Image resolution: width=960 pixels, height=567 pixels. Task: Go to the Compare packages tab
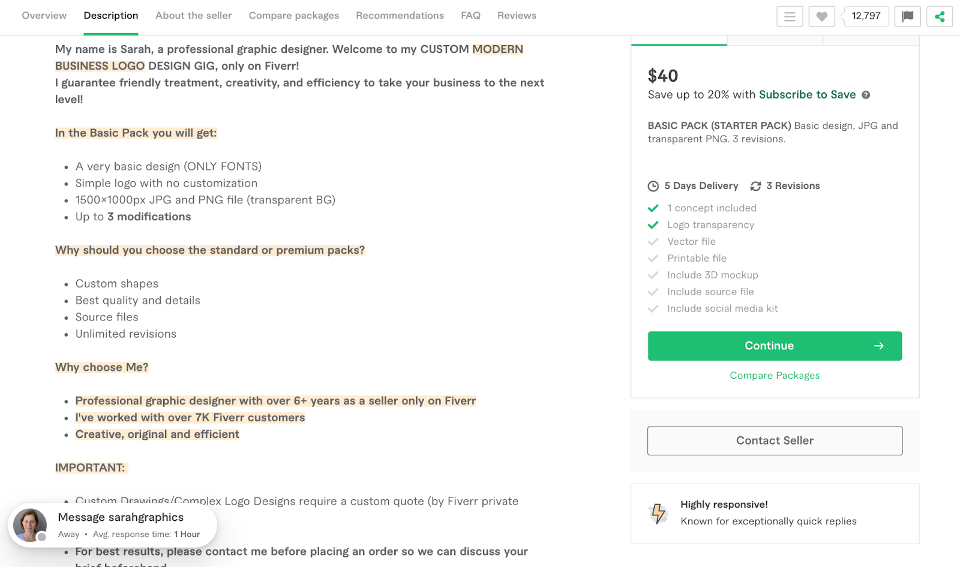click(294, 16)
